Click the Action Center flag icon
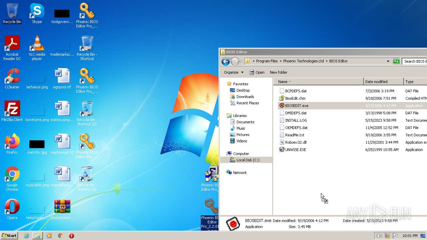This screenshot has width=427, height=240. (x=395, y=236)
